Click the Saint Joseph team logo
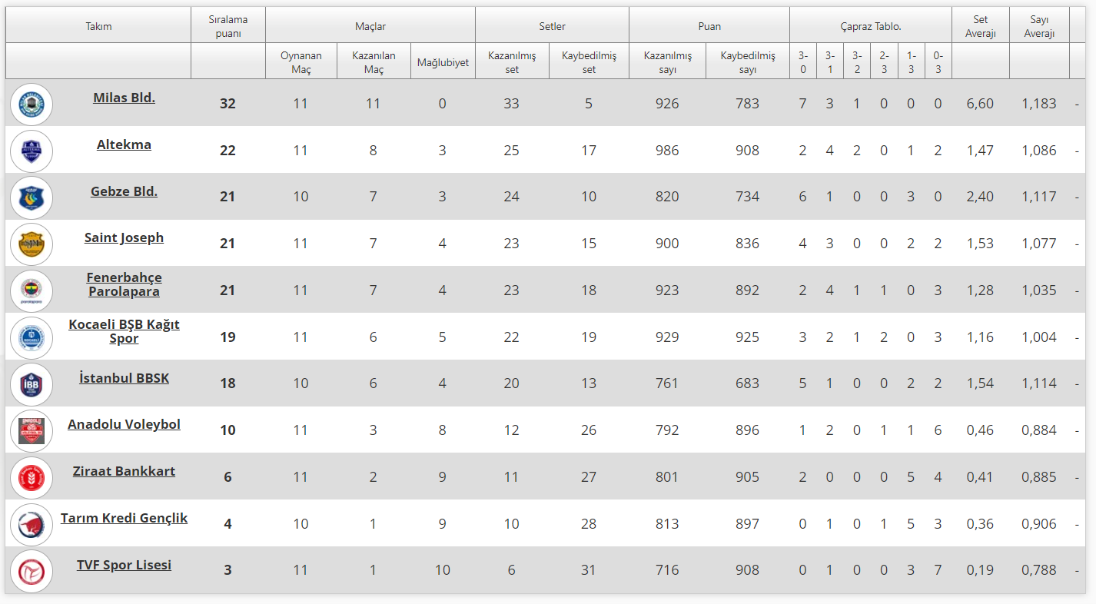 pyautogui.click(x=32, y=244)
